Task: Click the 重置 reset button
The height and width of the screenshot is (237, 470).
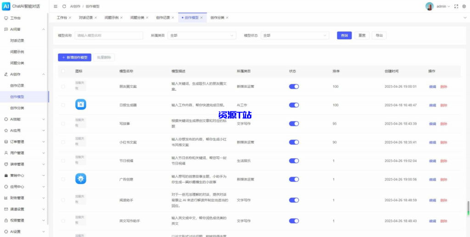Action: point(362,35)
